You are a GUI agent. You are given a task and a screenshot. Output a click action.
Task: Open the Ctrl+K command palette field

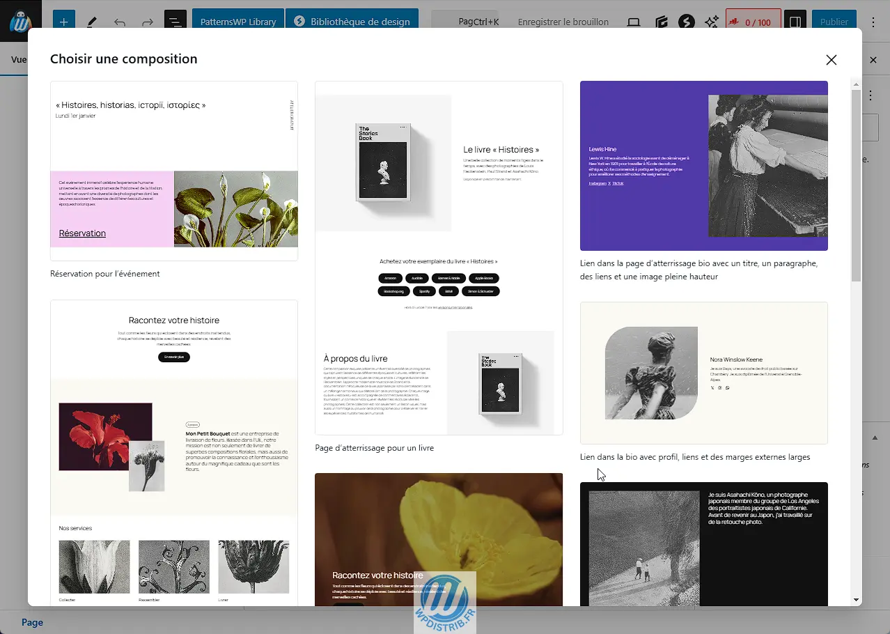click(x=465, y=22)
